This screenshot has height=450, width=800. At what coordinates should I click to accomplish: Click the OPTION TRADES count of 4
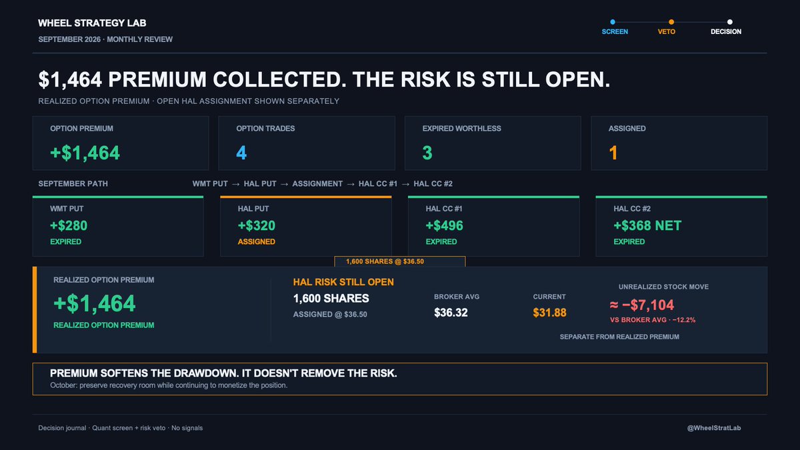[241, 153]
